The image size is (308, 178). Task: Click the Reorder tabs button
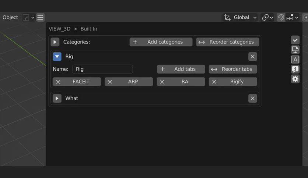(233, 69)
